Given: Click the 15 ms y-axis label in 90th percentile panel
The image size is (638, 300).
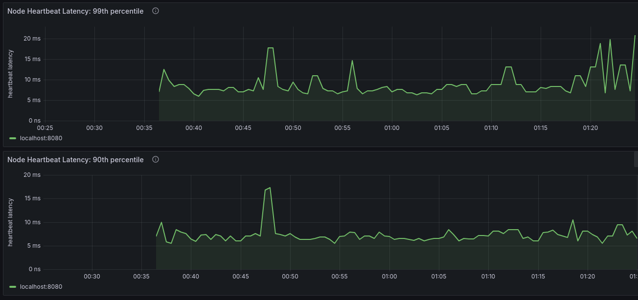Looking at the screenshot, I should click(32, 198).
